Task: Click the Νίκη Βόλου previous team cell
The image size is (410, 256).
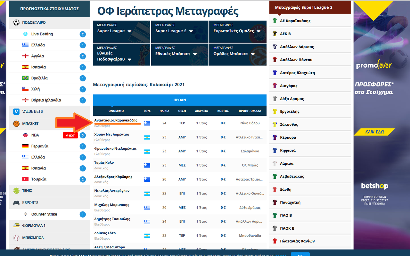Action: (x=250, y=123)
